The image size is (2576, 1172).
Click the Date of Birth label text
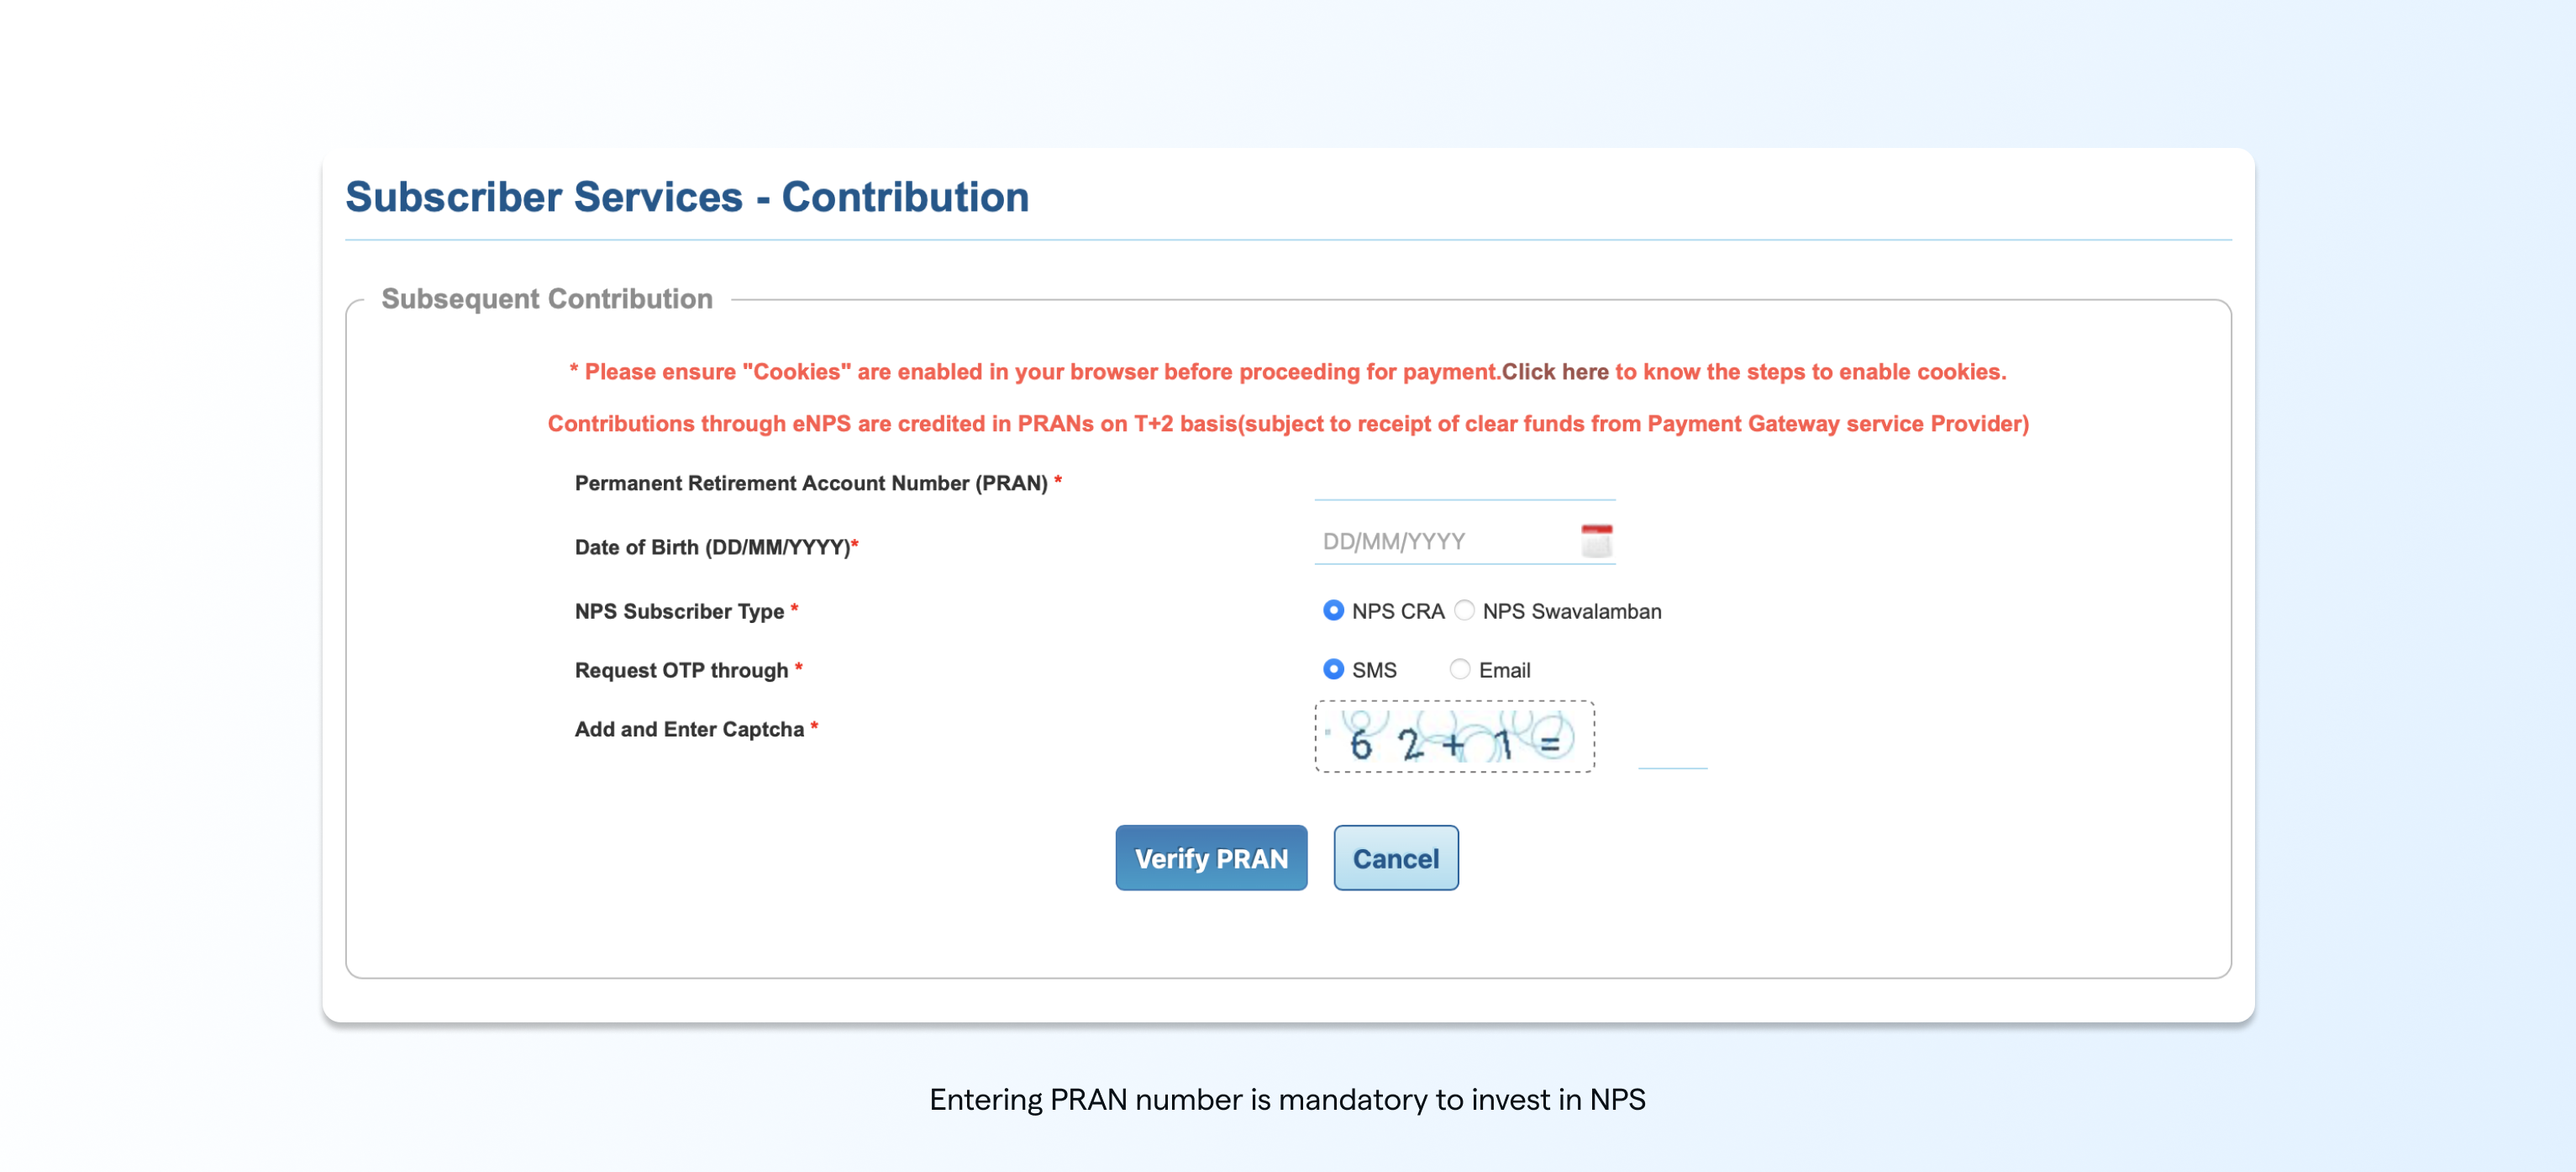[x=712, y=547]
